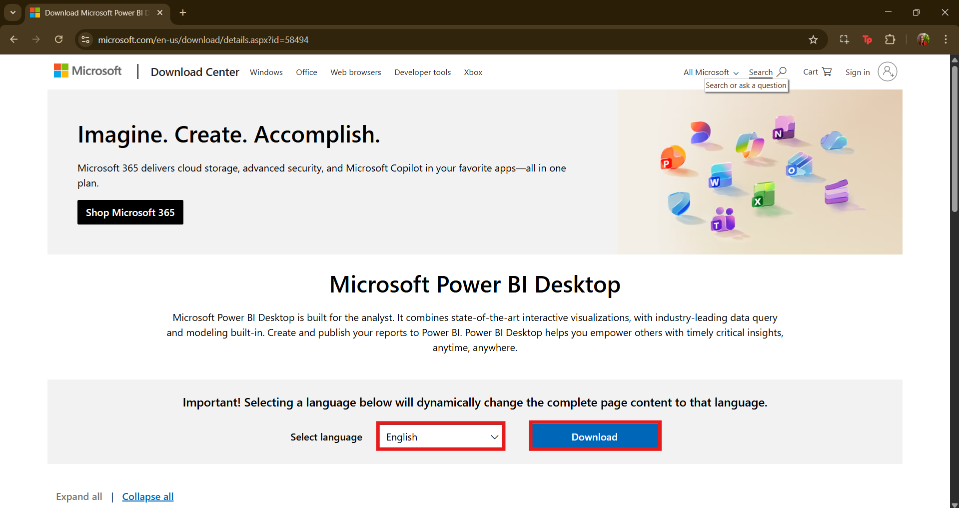This screenshot has width=959, height=508.
Task: Restore down the browser window
Action: (916, 12)
